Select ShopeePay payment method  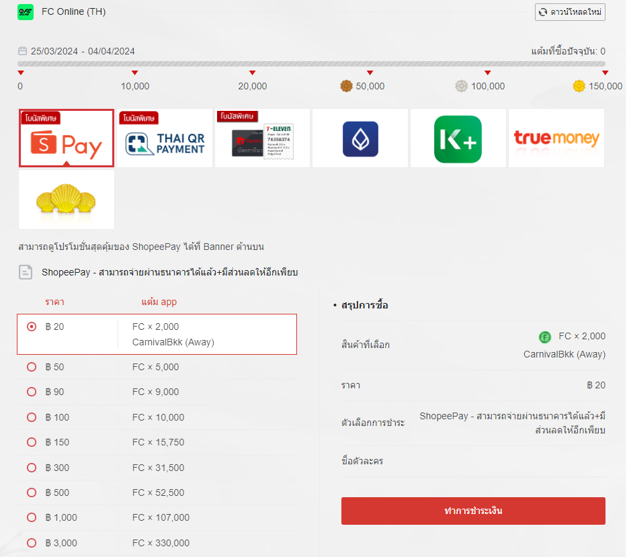[67, 138]
